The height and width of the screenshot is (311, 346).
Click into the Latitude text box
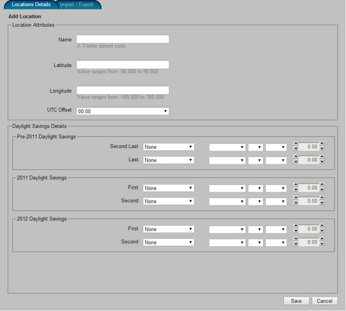123,65
